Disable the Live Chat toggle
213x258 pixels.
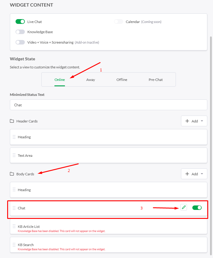(20, 21)
